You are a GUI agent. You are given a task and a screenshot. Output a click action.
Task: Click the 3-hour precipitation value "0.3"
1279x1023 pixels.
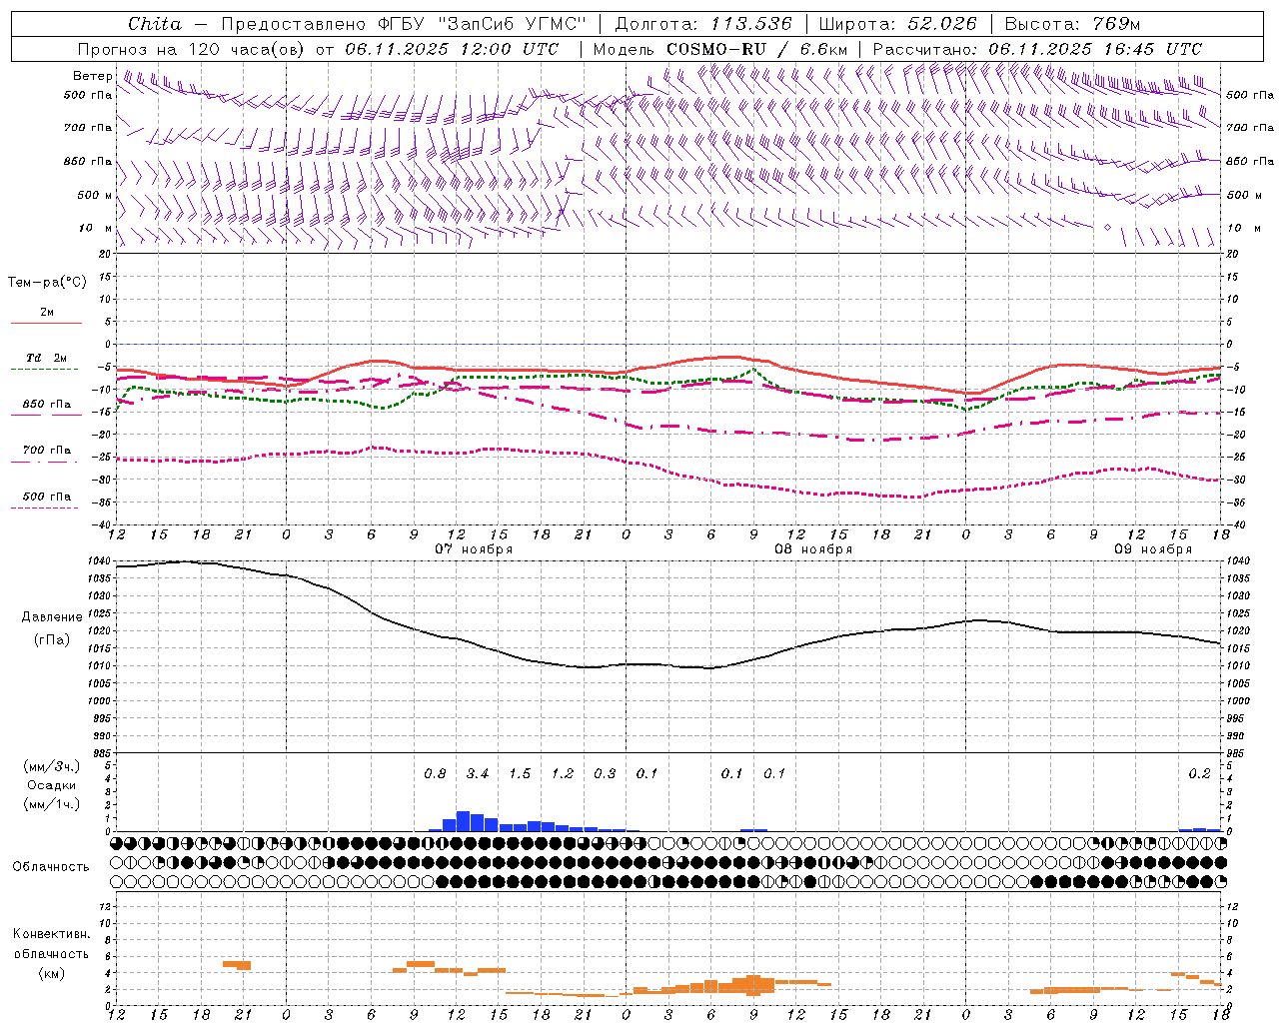(605, 774)
